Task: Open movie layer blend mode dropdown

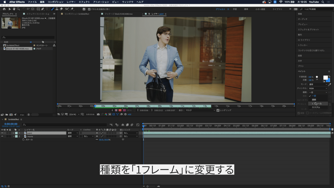Action: click(73, 136)
